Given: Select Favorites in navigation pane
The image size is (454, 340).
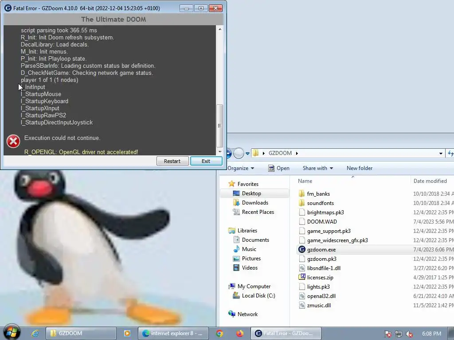Looking at the screenshot, I should coord(248,184).
